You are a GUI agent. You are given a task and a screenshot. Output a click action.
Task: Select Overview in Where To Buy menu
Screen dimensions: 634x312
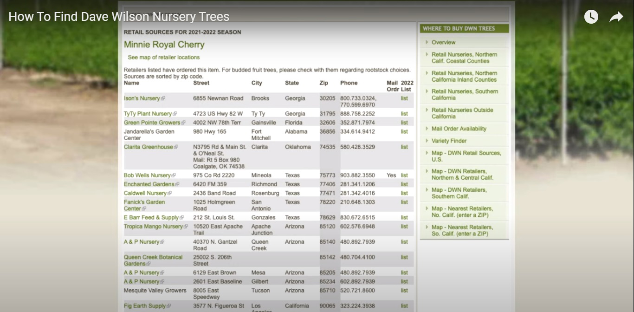click(x=443, y=42)
